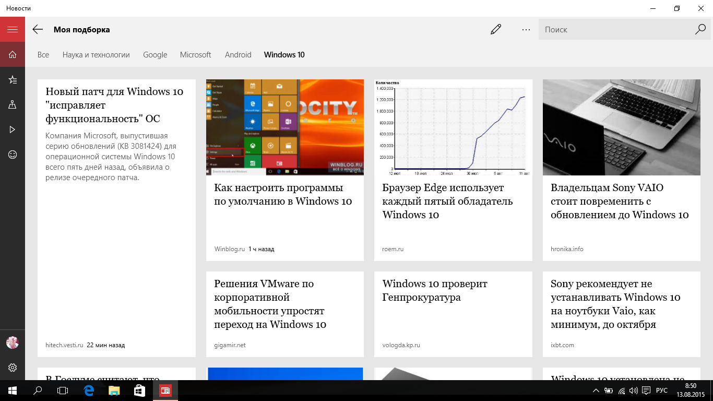Image resolution: width=713 pixels, height=401 pixels.
Task: Click the Моя подборка page title
Action: pyautogui.click(x=82, y=30)
